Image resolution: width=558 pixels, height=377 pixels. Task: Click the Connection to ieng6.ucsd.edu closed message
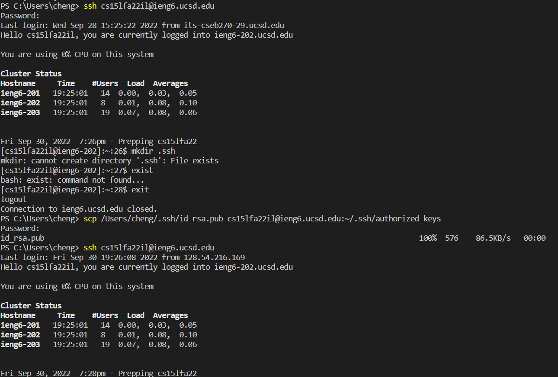[x=78, y=209]
